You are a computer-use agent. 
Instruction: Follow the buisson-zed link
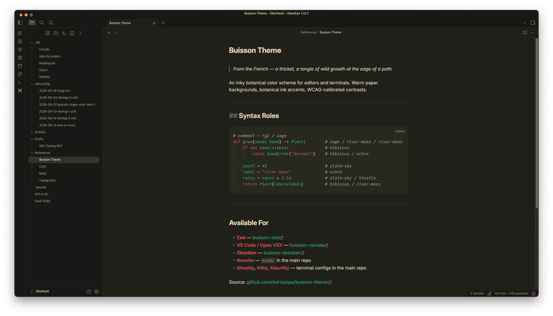267,238
